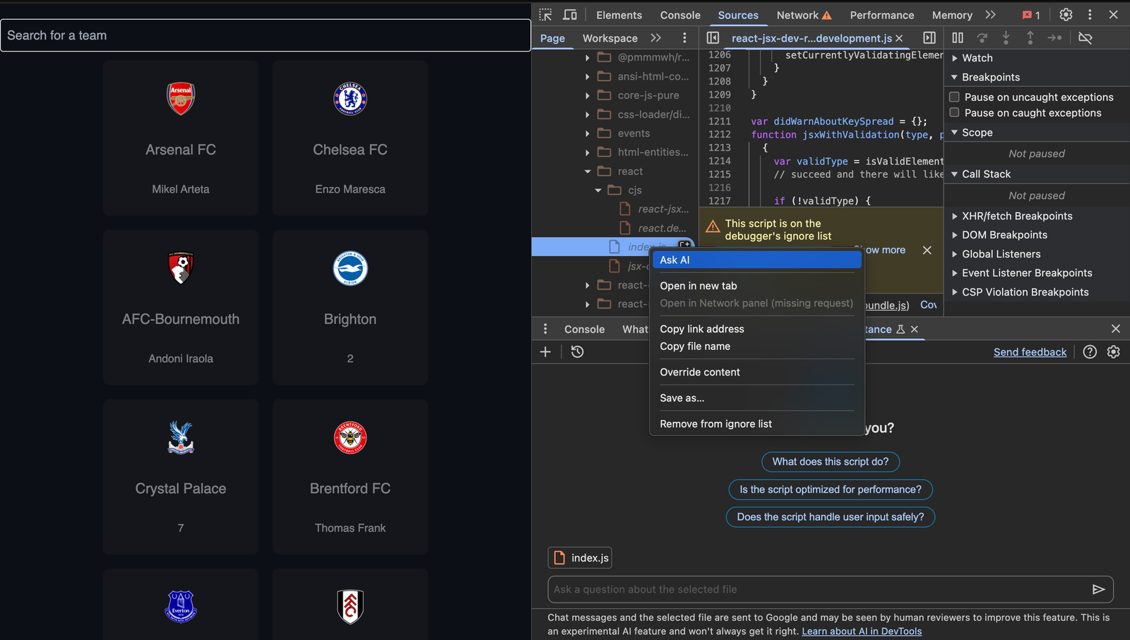The height and width of the screenshot is (640, 1130).
Task: Open the drawer three-dot menu
Action: point(545,329)
